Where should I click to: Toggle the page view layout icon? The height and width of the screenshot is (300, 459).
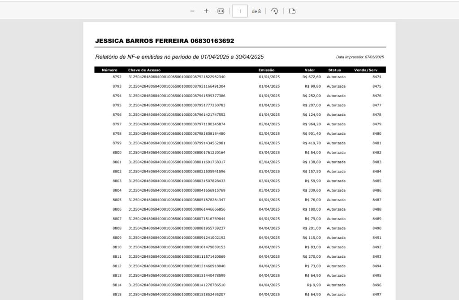292,11
